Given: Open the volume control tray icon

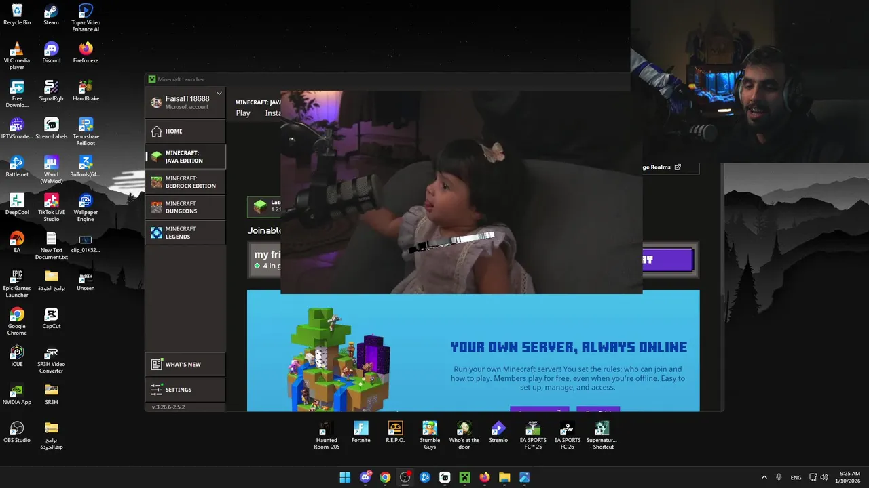Looking at the screenshot, I should tap(825, 477).
